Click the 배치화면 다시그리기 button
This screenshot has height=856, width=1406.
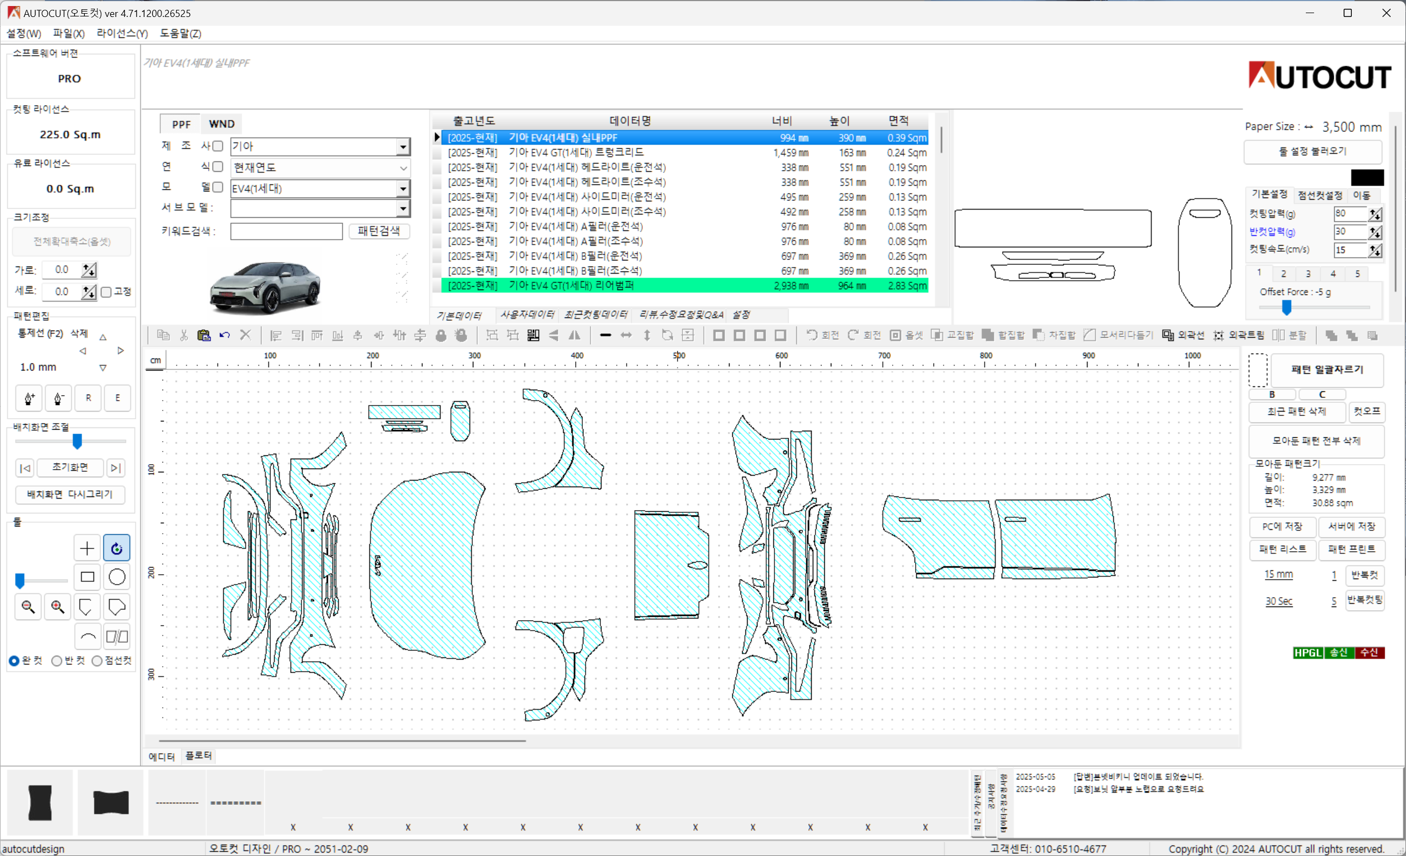(70, 494)
